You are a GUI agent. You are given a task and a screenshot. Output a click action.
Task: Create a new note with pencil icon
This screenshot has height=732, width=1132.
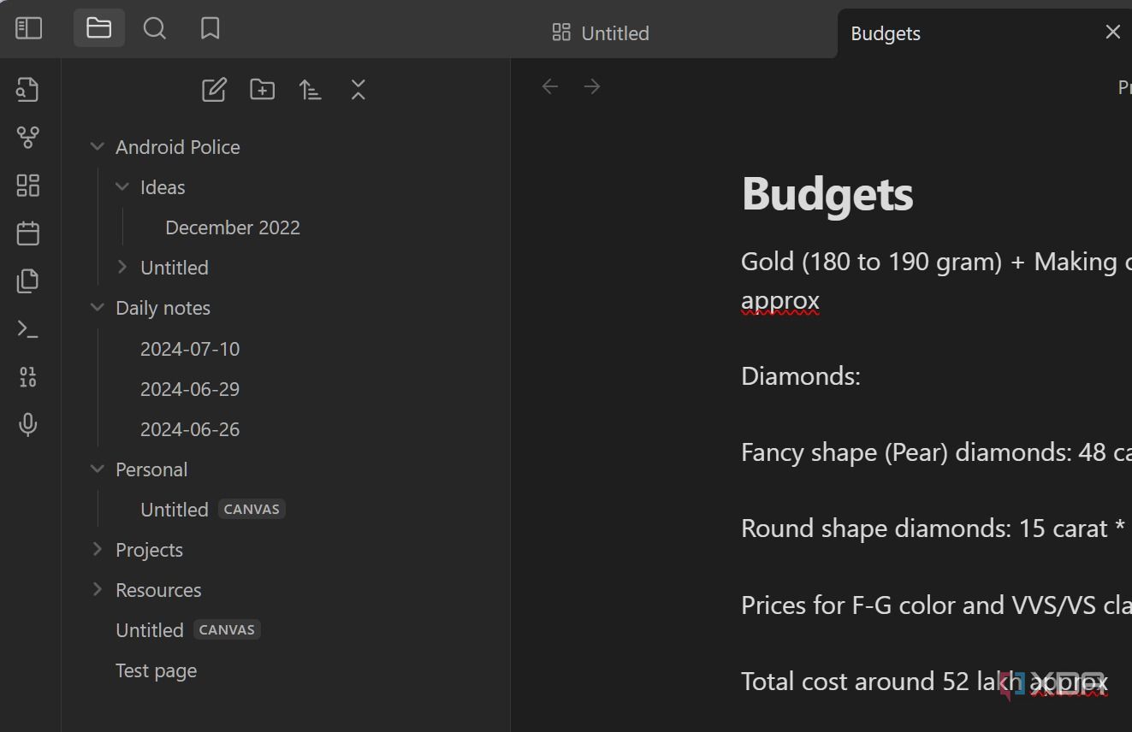pos(214,90)
